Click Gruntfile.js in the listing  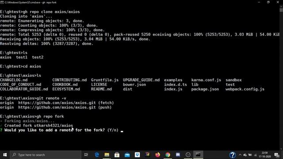tap(105, 80)
